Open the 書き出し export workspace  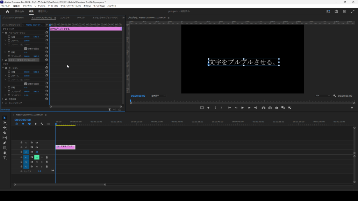(x=43, y=11)
